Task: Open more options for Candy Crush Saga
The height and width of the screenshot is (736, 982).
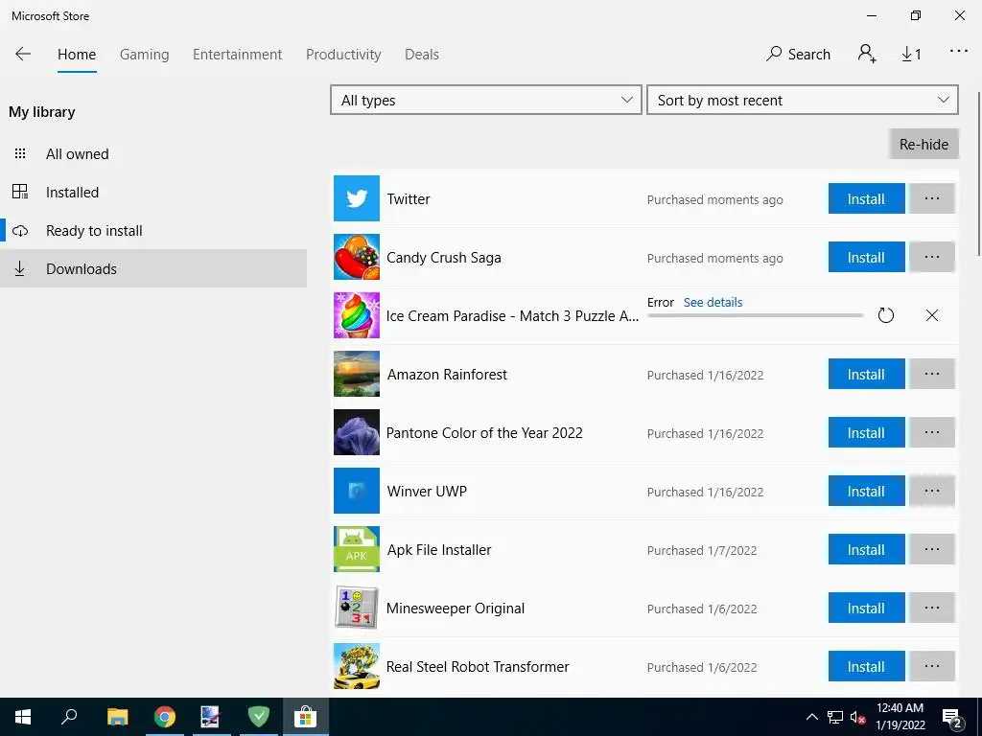Action: 932,257
